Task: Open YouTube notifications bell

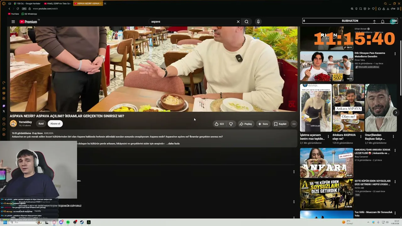Action: click(x=383, y=21)
